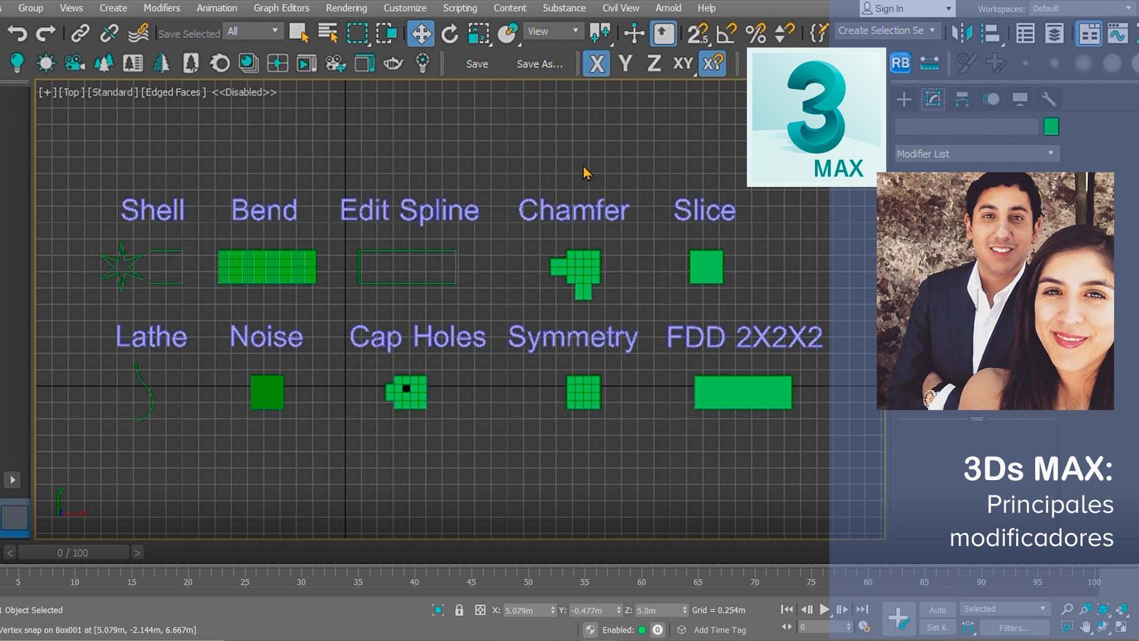Open the selection filter All dropdown
This screenshot has width=1139, height=641.
253,31
